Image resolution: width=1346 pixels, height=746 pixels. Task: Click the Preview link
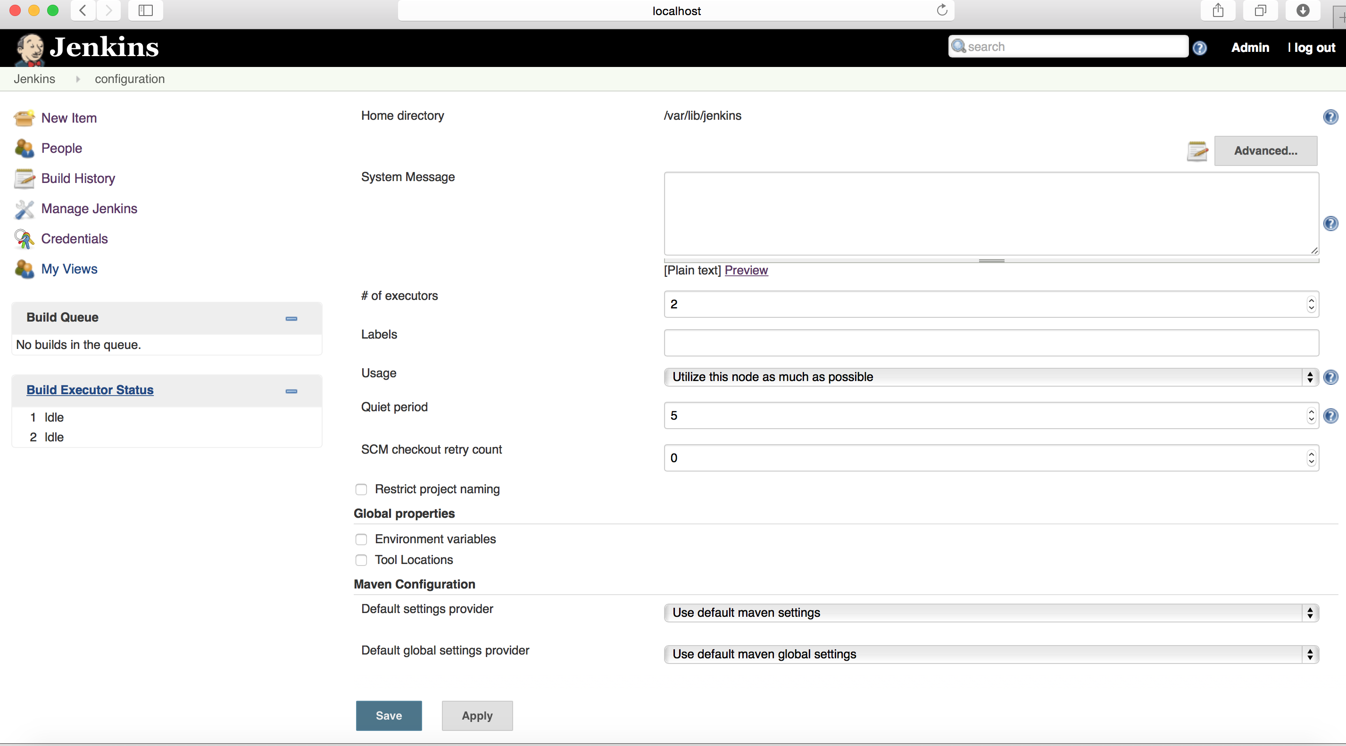[x=746, y=271]
